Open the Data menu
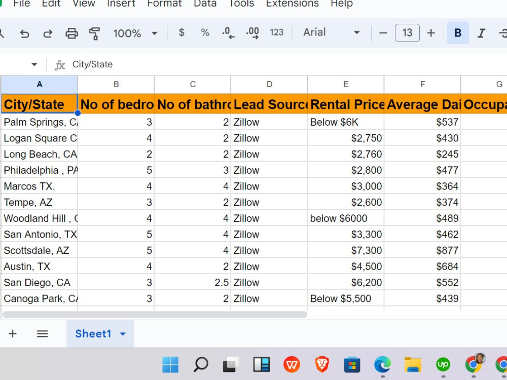The image size is (507, 380). click(x=205, y=4)
